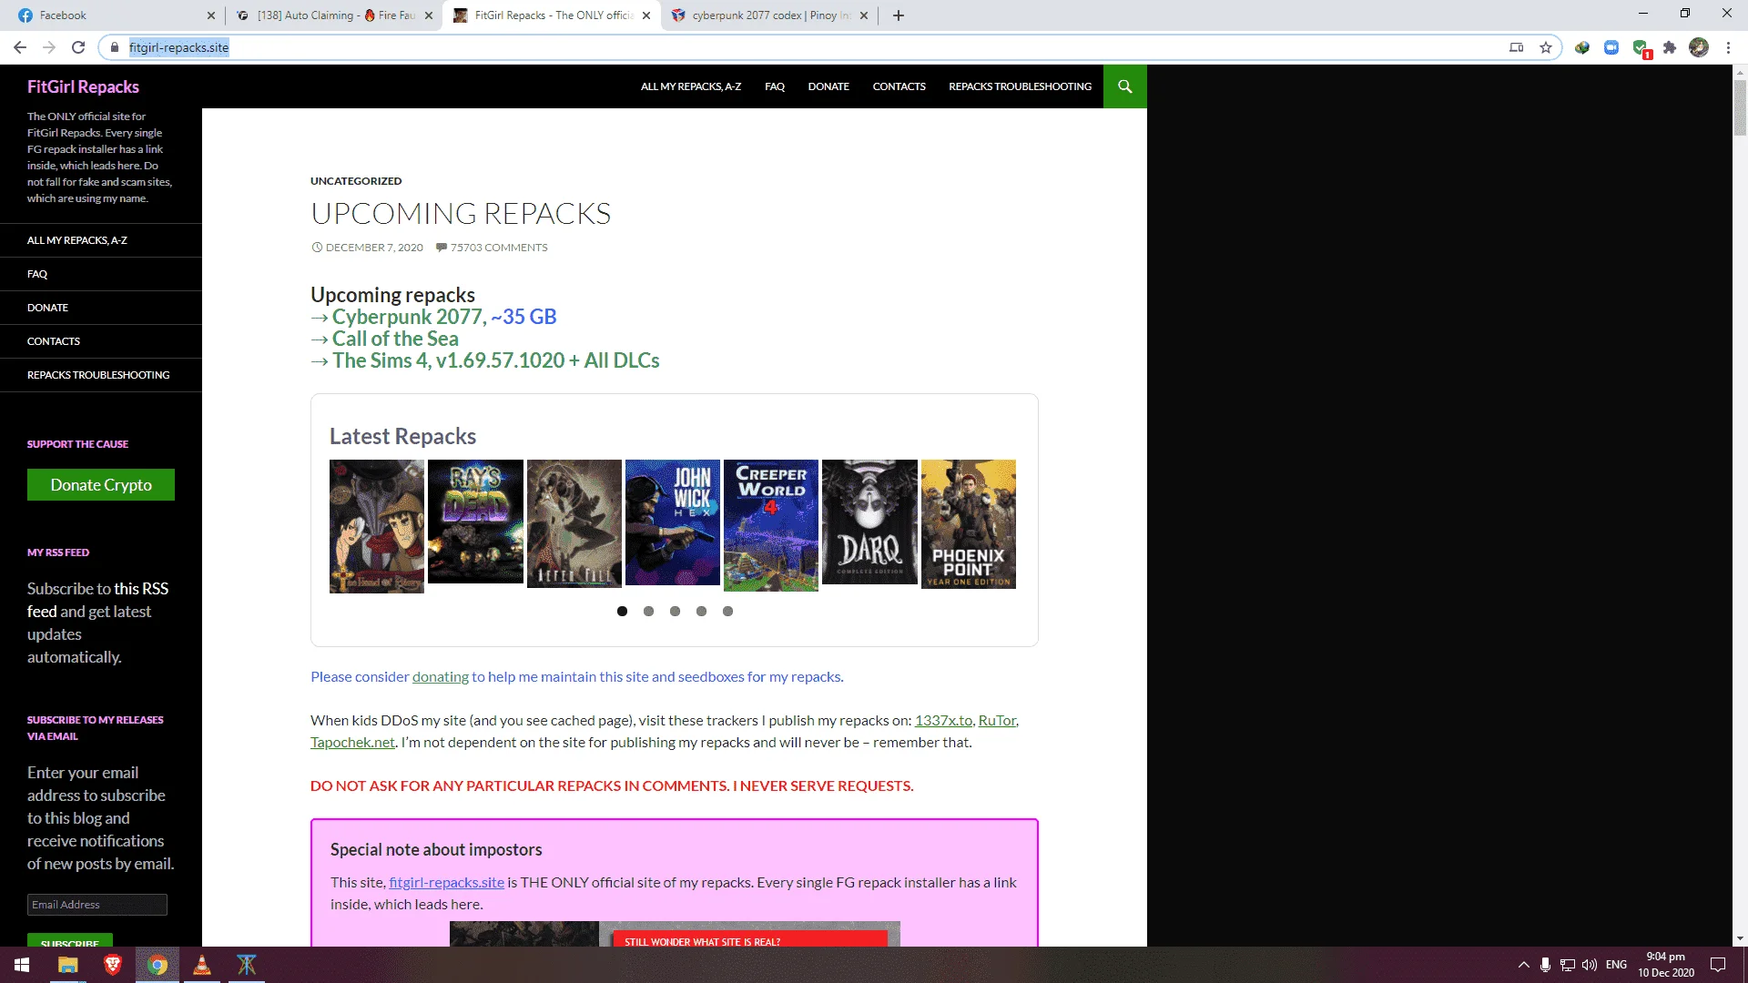Open the Cyberpunk 2077, ~35 GB link

(444, 317)
